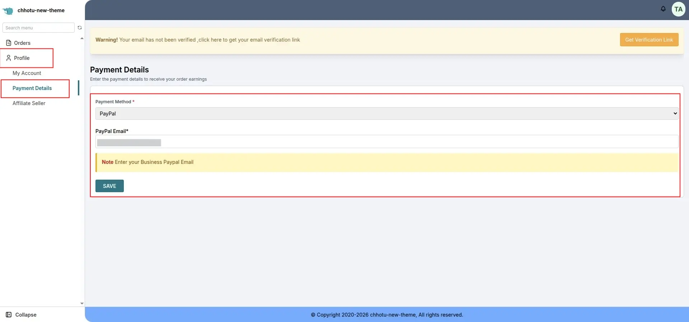
Task: Click the Orders document icon
Action: [x=9, y=43]
